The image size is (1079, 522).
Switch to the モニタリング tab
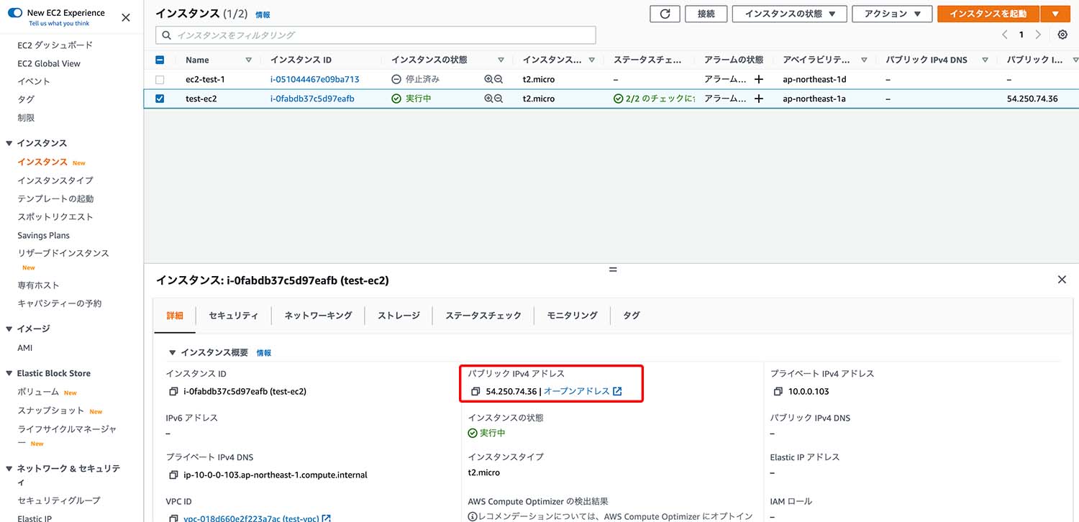572,315
